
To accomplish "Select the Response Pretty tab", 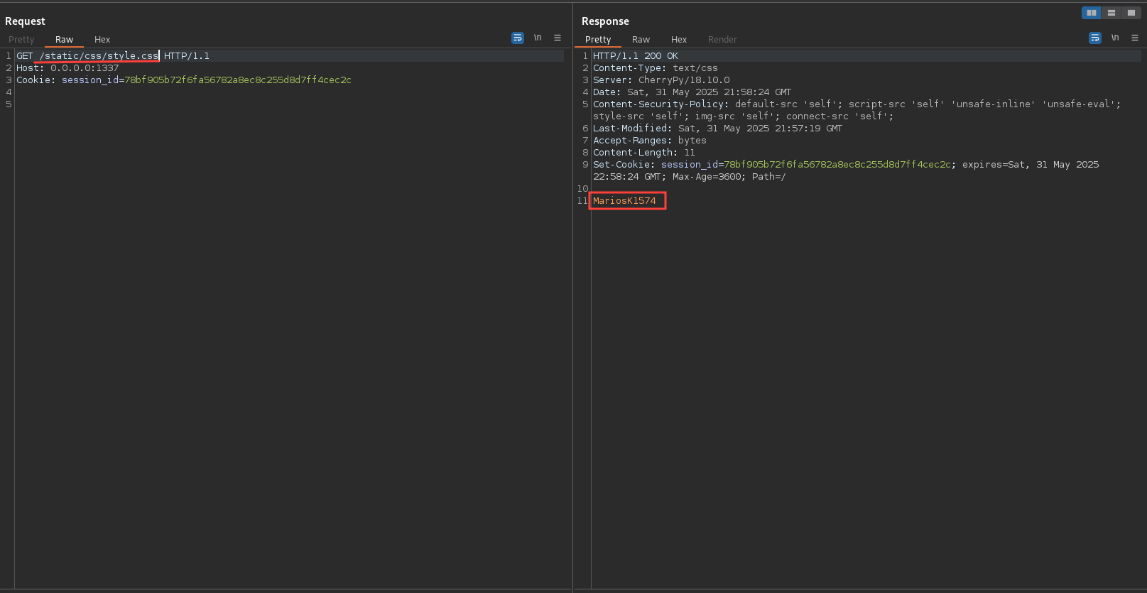I will pos(598,40).
